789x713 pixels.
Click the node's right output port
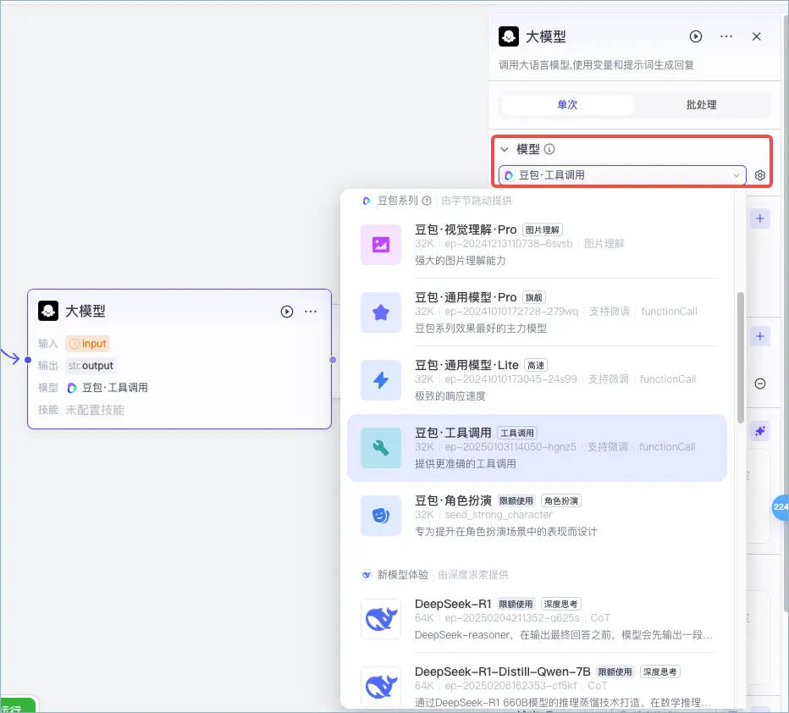[x=332, y=360]
